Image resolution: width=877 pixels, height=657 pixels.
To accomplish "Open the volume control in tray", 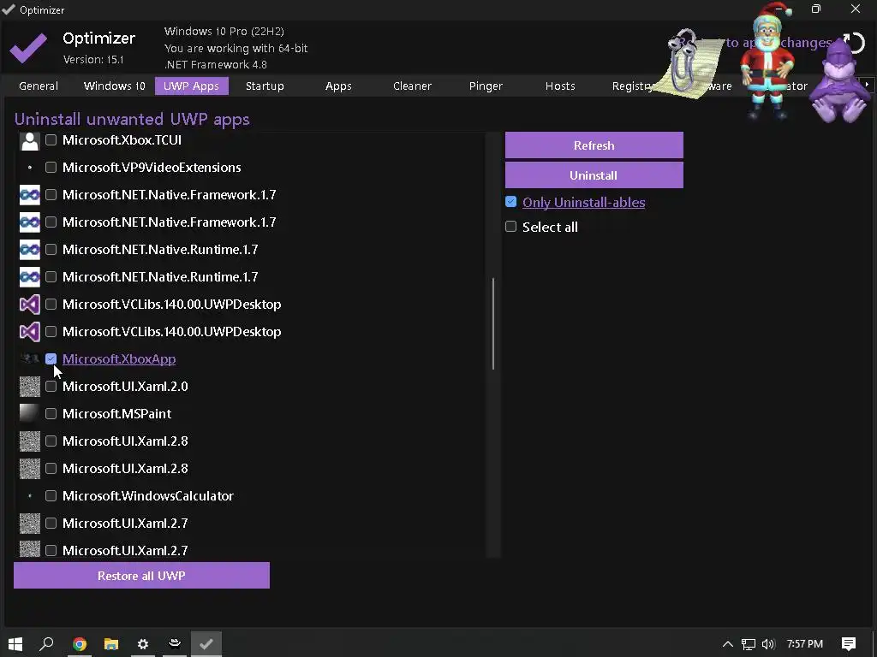I will tap(768, 644).
